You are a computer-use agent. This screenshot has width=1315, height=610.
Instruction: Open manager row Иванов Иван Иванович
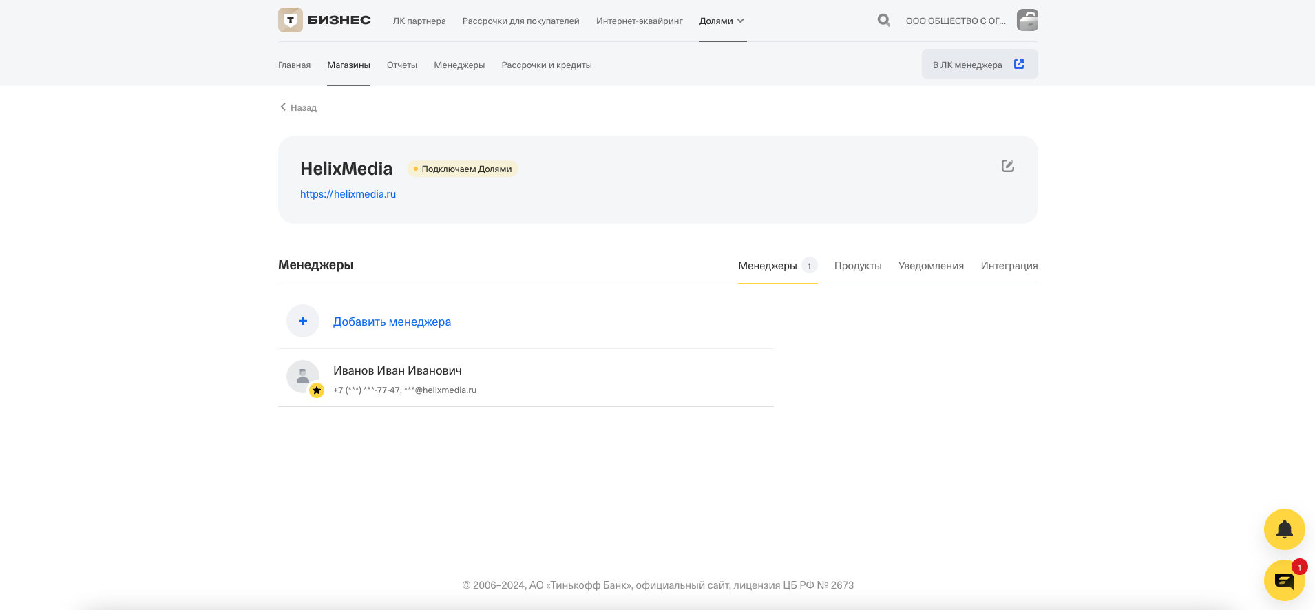coord(526,378)
